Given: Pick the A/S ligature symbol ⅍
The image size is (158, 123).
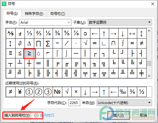Looking at the screenshot, I should tap(11, 33).
